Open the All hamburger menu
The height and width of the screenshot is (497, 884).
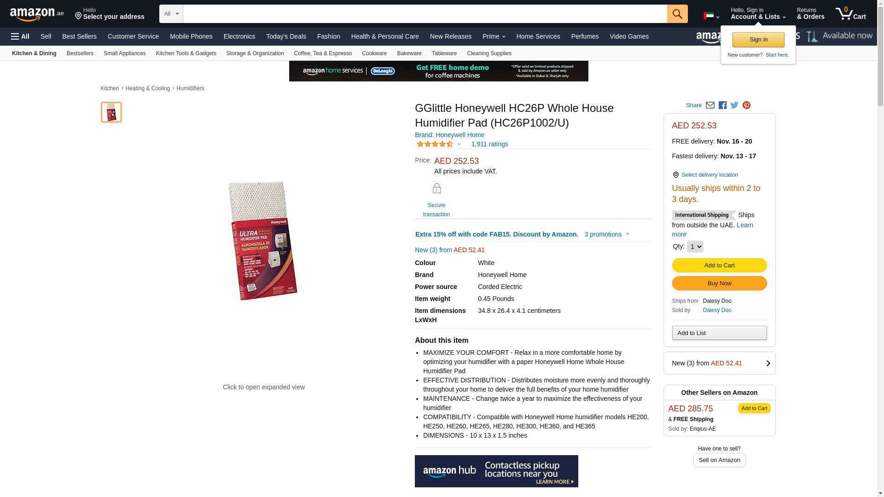click(x=20, y=36)
